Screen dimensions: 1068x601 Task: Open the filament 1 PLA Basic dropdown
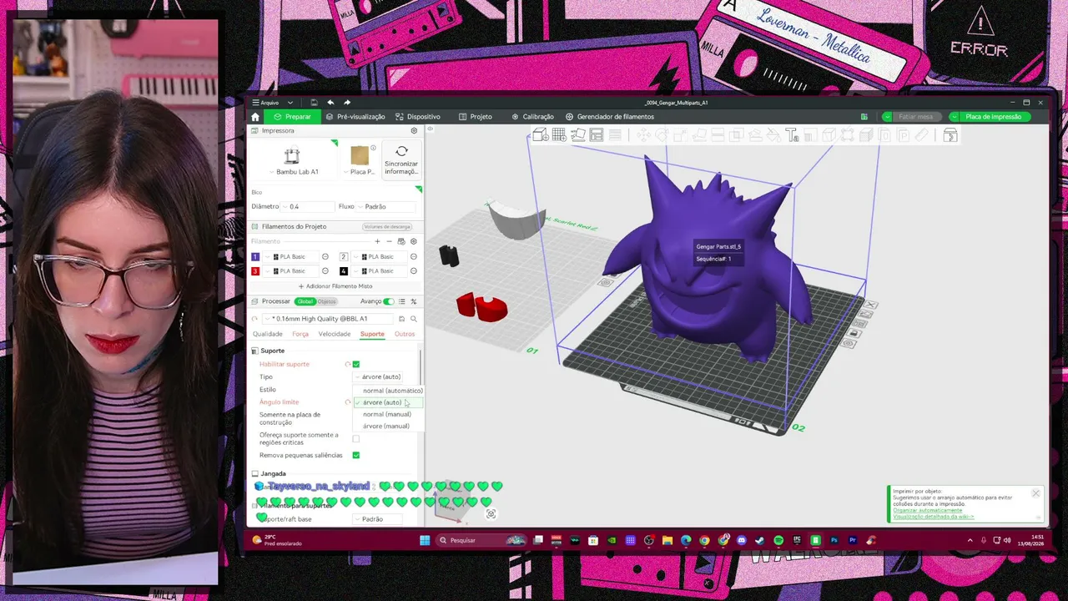[x=290, y=257]
